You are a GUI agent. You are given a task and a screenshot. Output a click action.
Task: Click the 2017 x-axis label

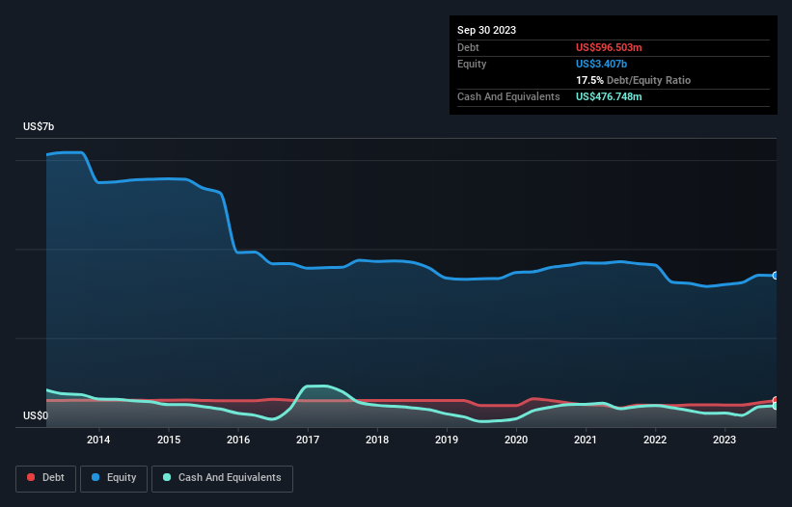point(308,440)
